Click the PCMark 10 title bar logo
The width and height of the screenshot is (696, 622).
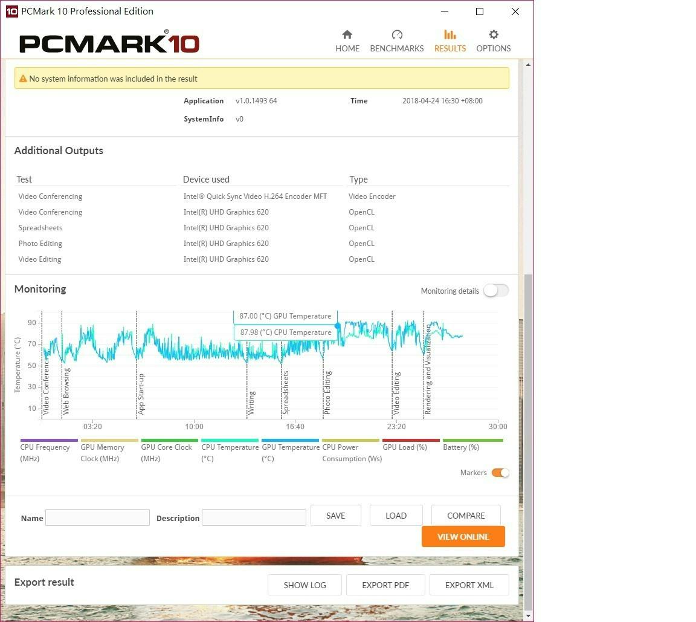[11, 11]
